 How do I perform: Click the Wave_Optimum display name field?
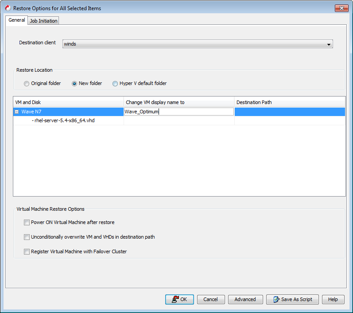pos(178,112)
